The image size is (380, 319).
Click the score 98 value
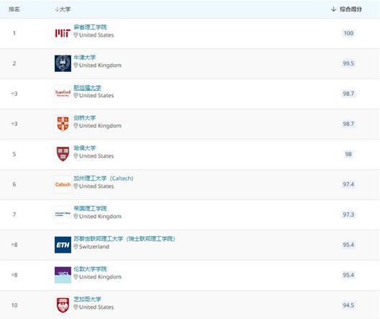pyautogui.click(x=348, y=154)
